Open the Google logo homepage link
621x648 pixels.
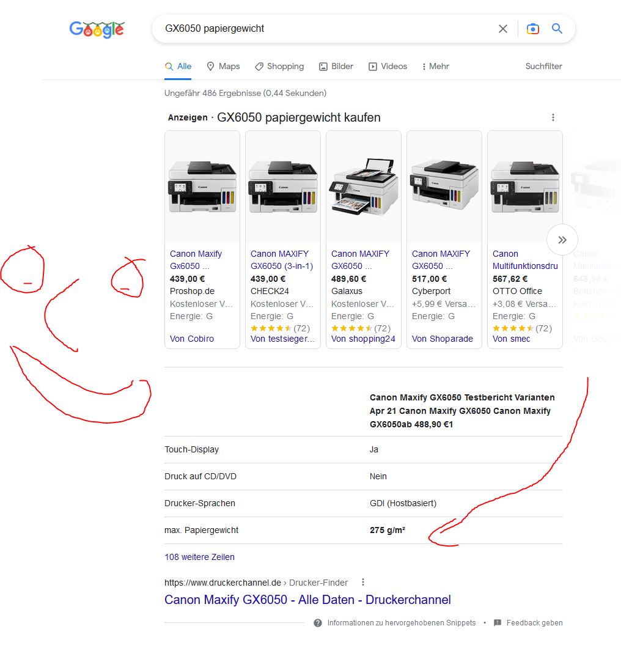pyautogui.click(x=97, y=29)
